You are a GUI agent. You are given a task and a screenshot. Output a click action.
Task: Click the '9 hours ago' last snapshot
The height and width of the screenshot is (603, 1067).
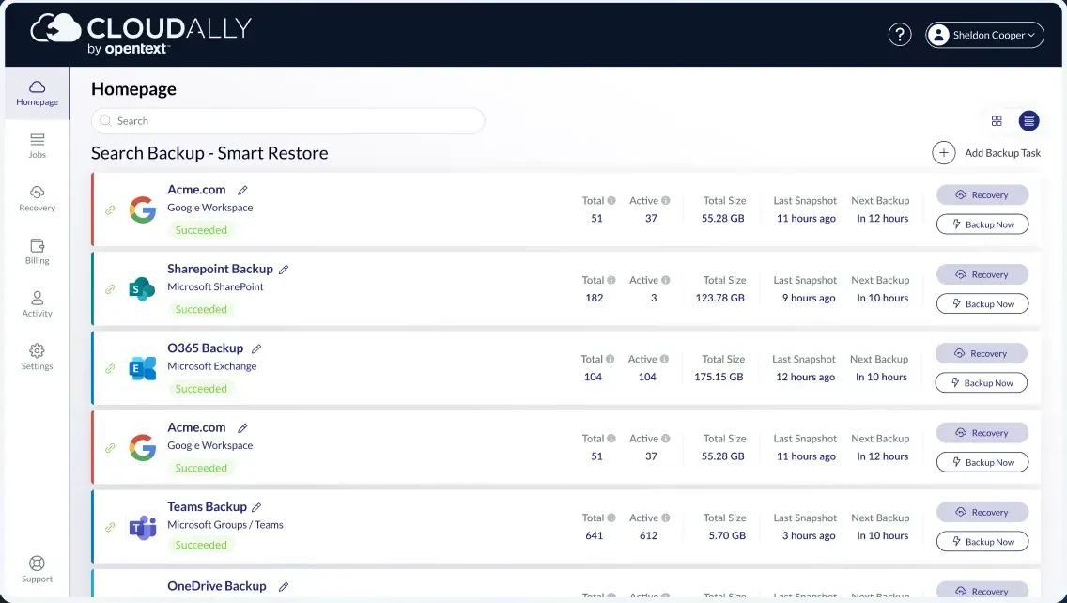pyautogui.click(x=809, y=298)
